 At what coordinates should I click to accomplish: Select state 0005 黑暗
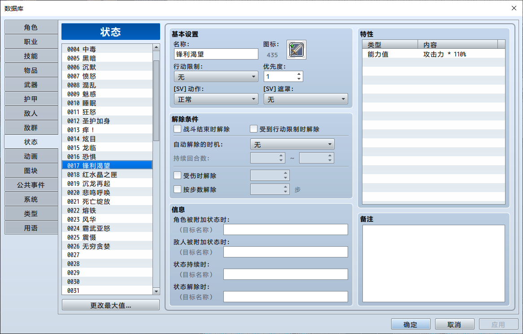pos(107,58)
